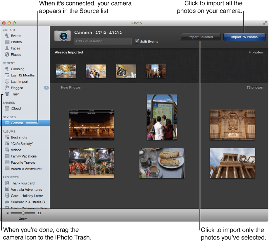Toggle the Flagged badge counter

[x=46, y=88]
